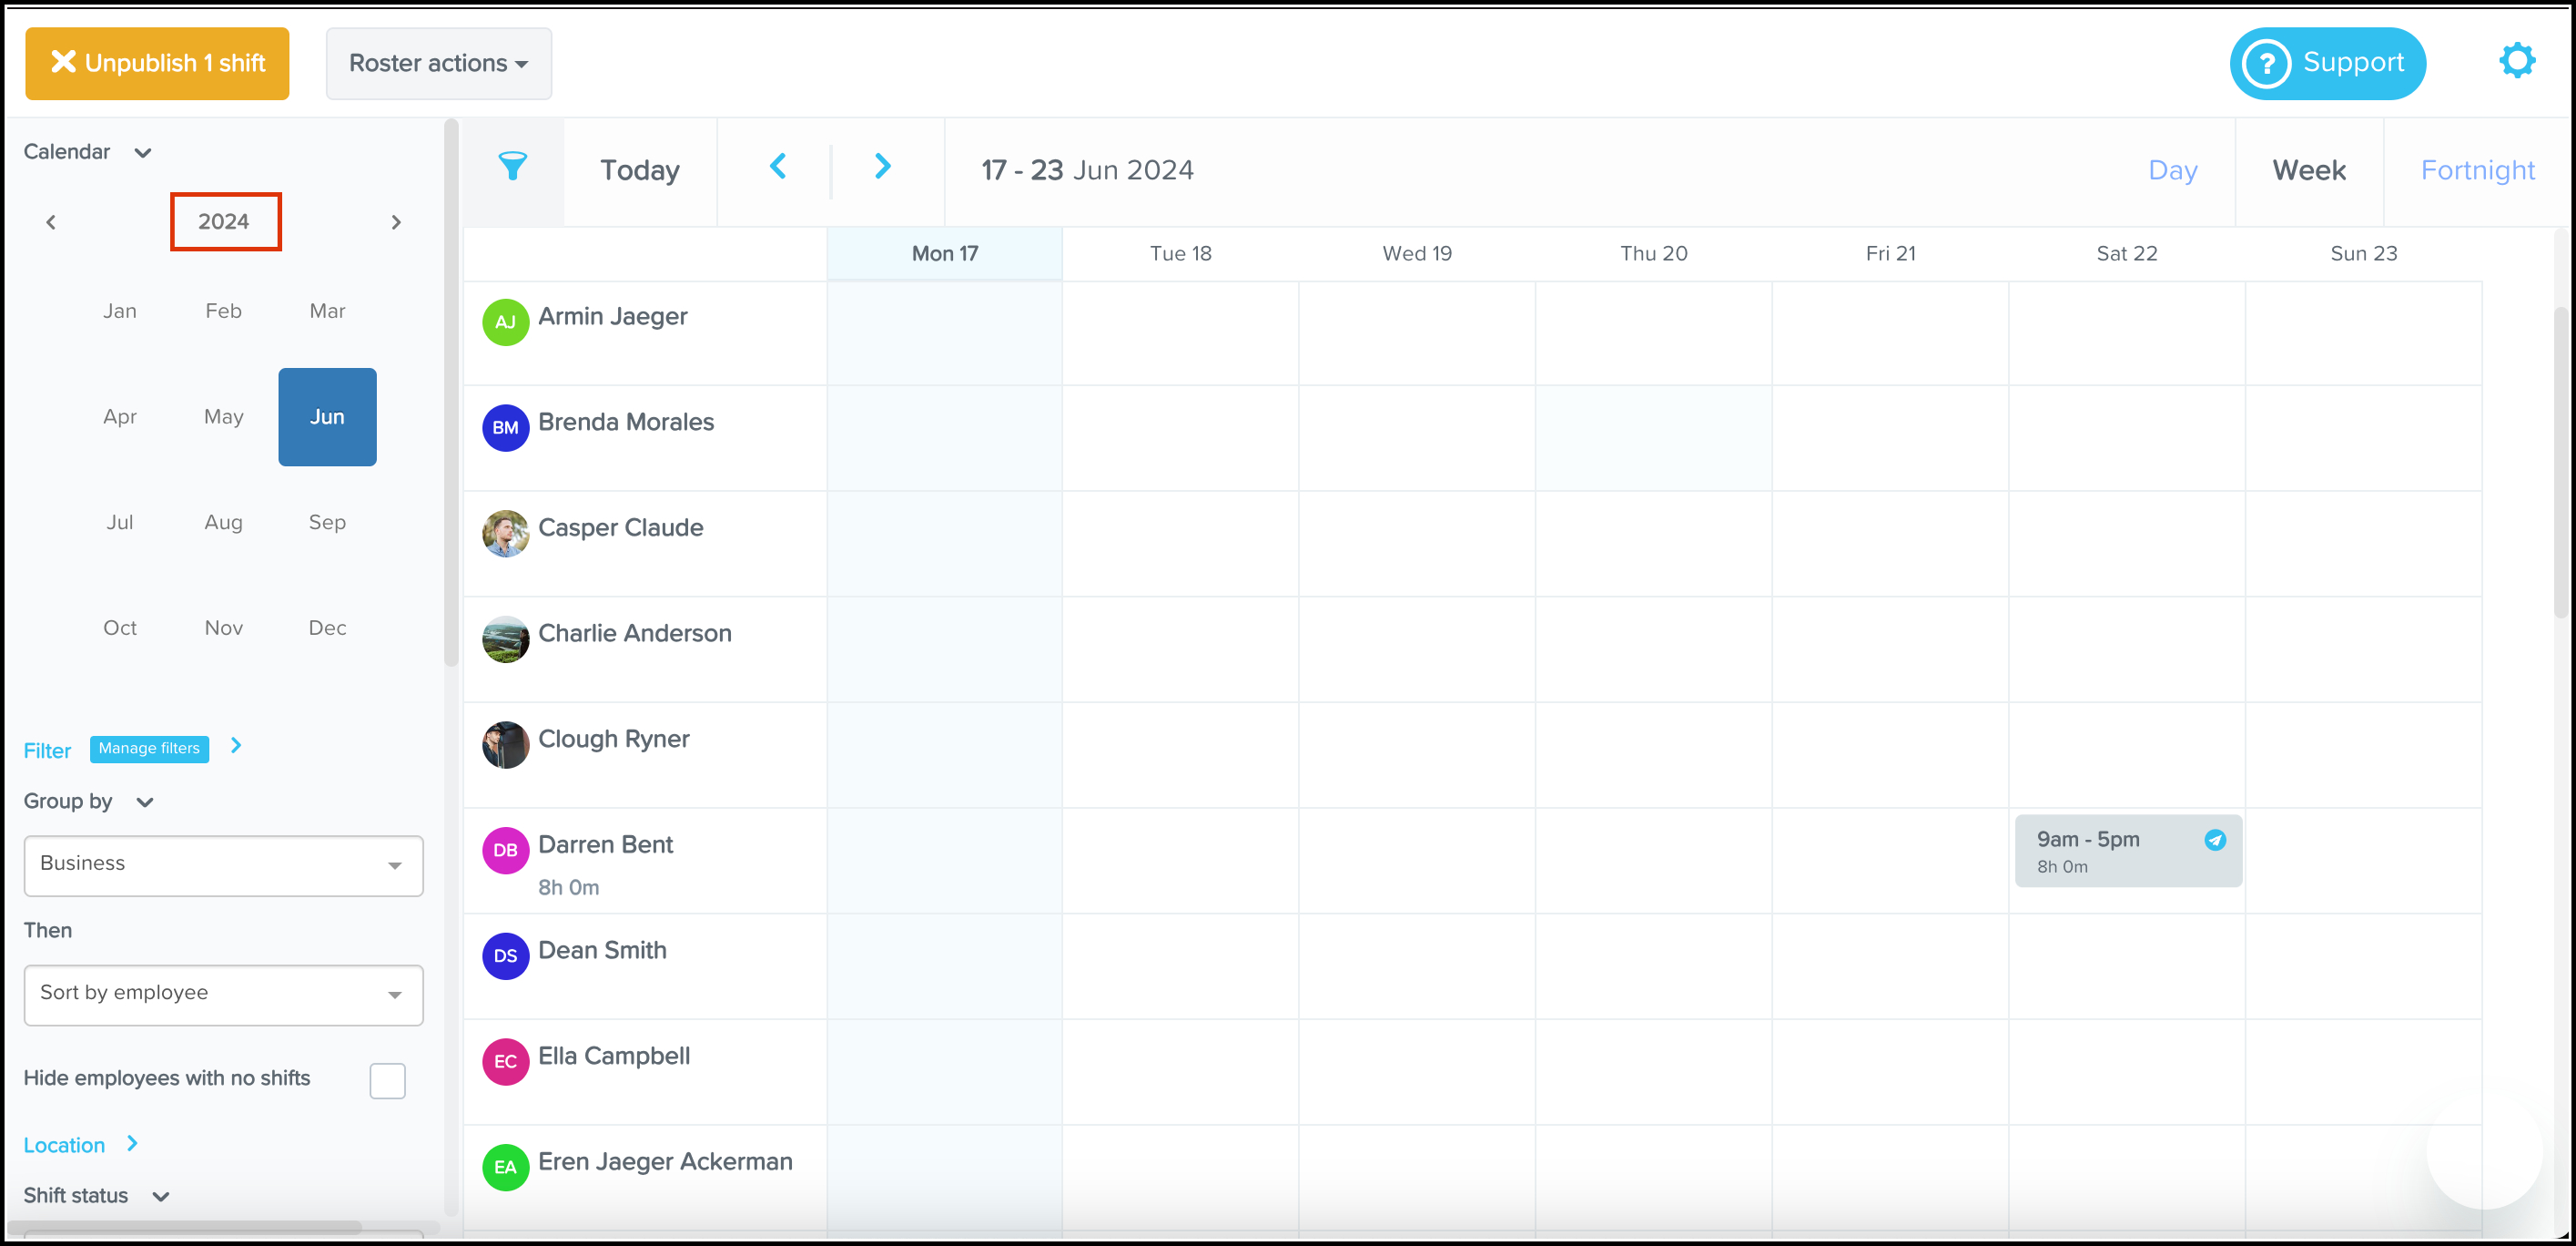This screenshot has height=1246, width=2576.
Task: Open the Sort by employee dropdown
Action: (223, 994)
